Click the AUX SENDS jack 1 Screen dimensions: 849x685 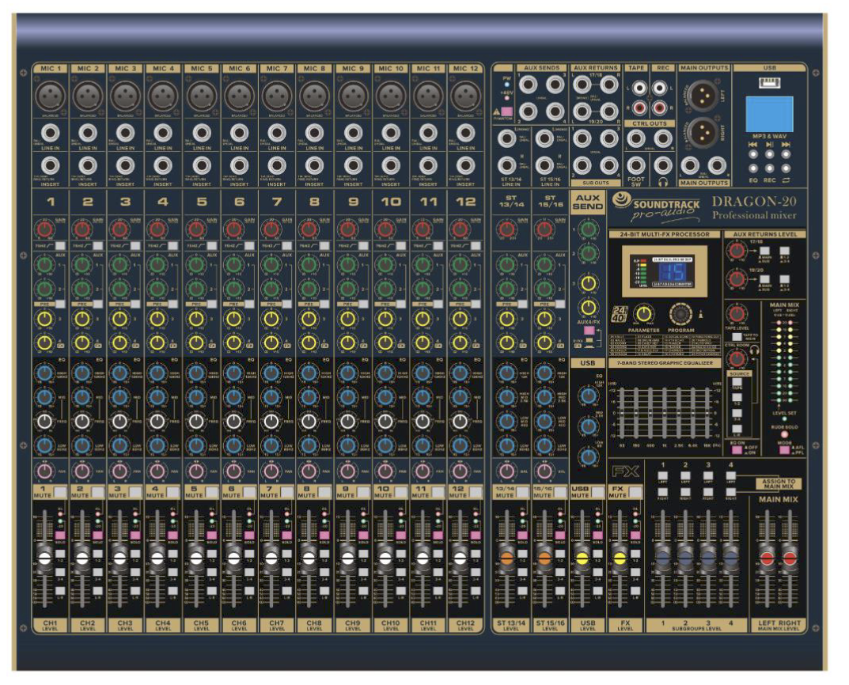coord(528,85)
